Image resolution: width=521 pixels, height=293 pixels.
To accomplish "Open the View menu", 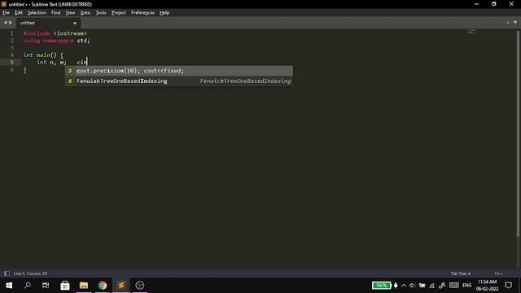I will [x=70, y=13].
